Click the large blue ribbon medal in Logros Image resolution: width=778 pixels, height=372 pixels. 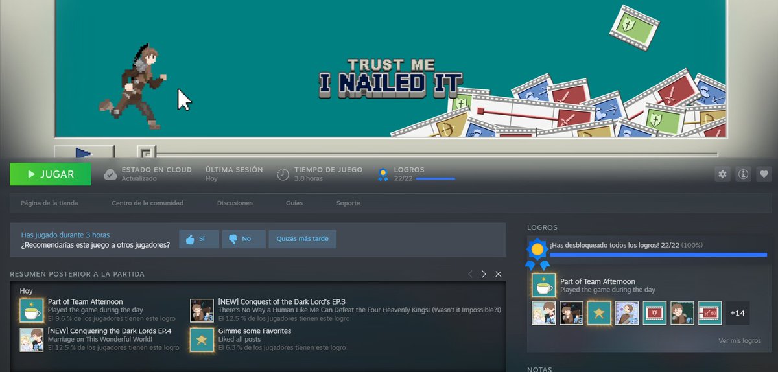pos(537,255)
